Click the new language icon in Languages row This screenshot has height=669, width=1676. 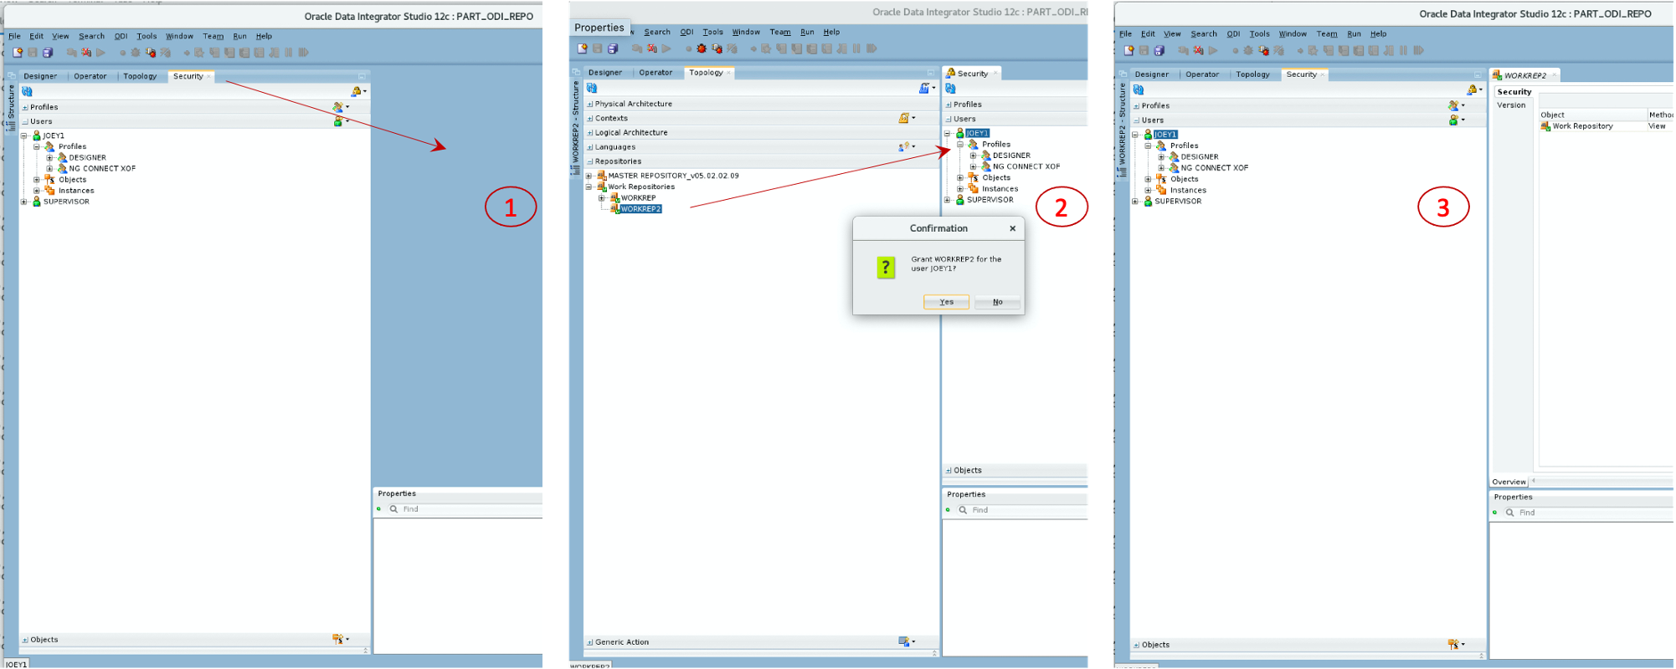(903, 147)
